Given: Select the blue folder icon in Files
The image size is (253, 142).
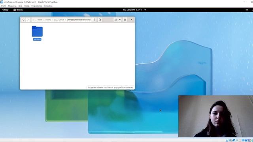Looking at the screenshot, I should point(37,31).
